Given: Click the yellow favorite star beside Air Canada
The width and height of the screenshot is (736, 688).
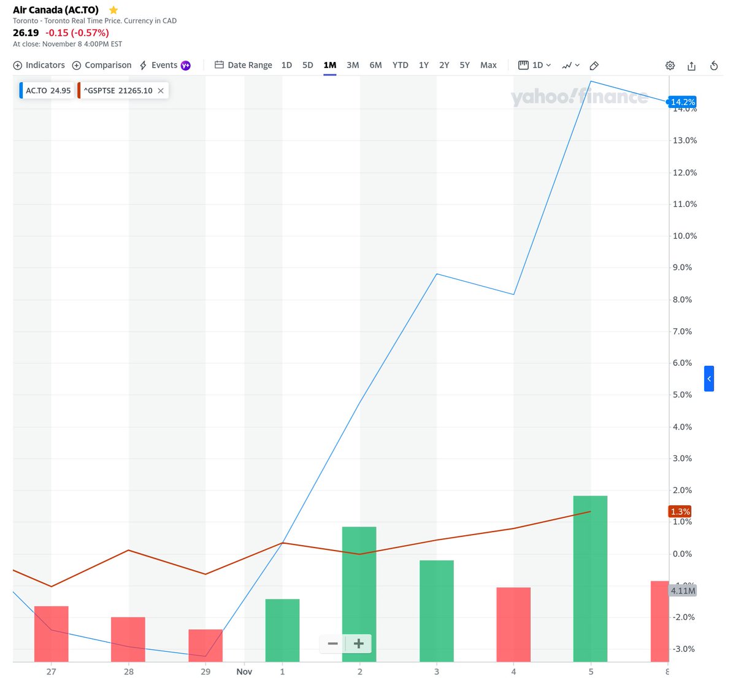Looking at the screenshot, I should point(113,10).
